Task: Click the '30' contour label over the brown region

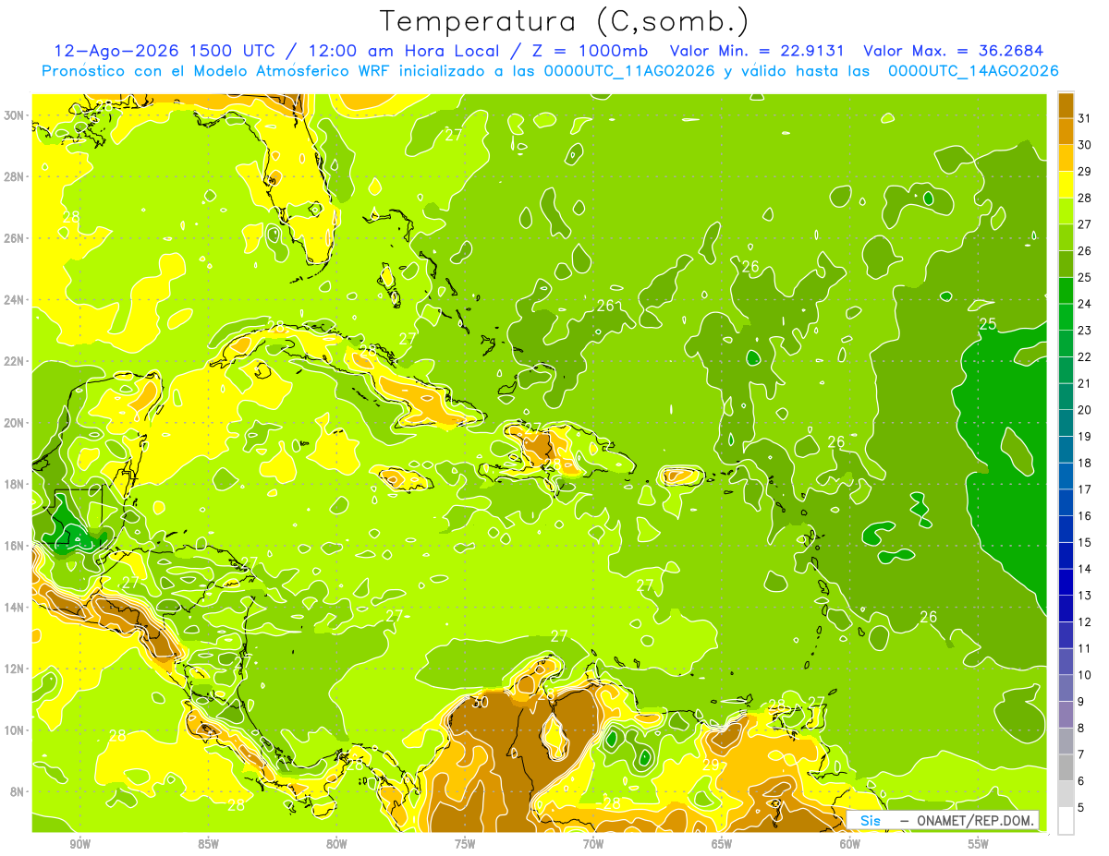Action: pyautogui.click(x=479, y=703)
